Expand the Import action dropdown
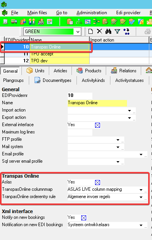Screen dimensions: 152x240 tap(130, 110)
